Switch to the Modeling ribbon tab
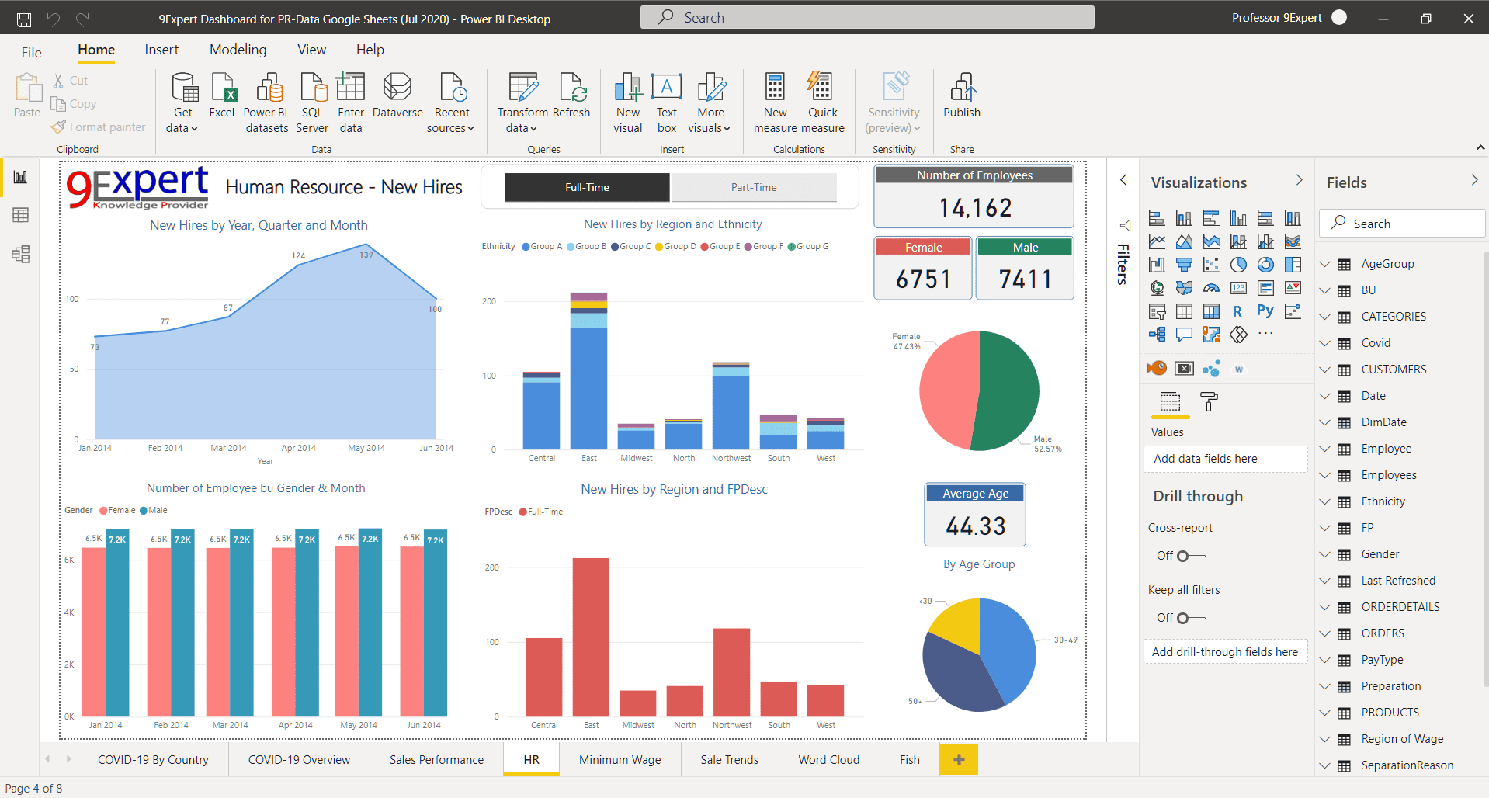Viewport: 1489px width, 798px height. (238, 49)
